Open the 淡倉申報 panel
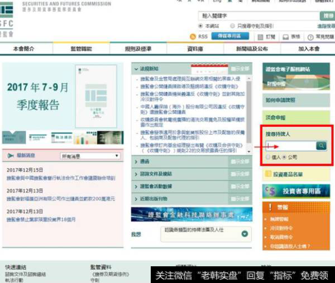This screenshot has width=335, height=283. click(x=296, y=117)
